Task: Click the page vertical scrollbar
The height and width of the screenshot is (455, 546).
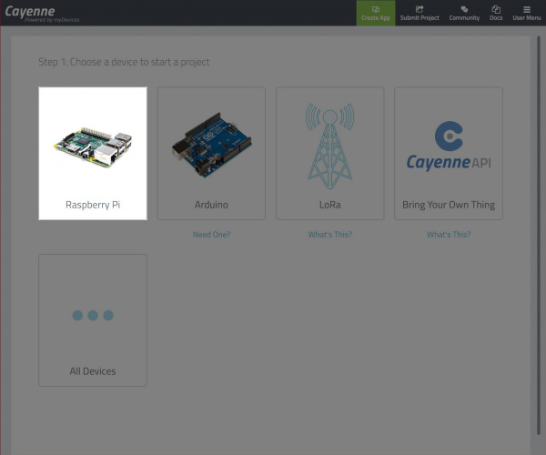Action: coord(539,235)
